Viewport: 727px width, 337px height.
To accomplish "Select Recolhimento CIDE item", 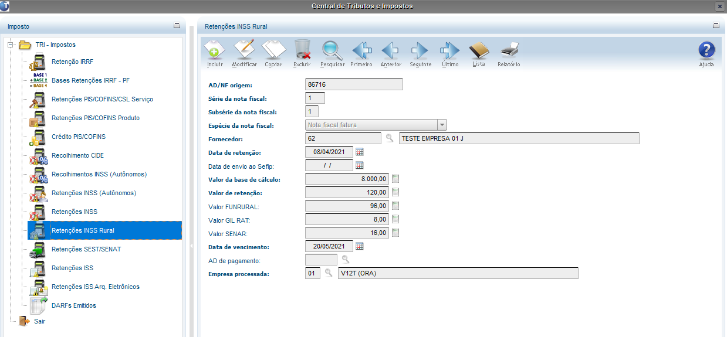I will click(x=77, y=155).
